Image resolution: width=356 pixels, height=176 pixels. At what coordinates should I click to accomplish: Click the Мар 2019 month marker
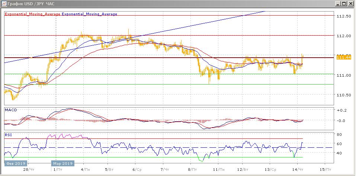[x=62, y=163]
